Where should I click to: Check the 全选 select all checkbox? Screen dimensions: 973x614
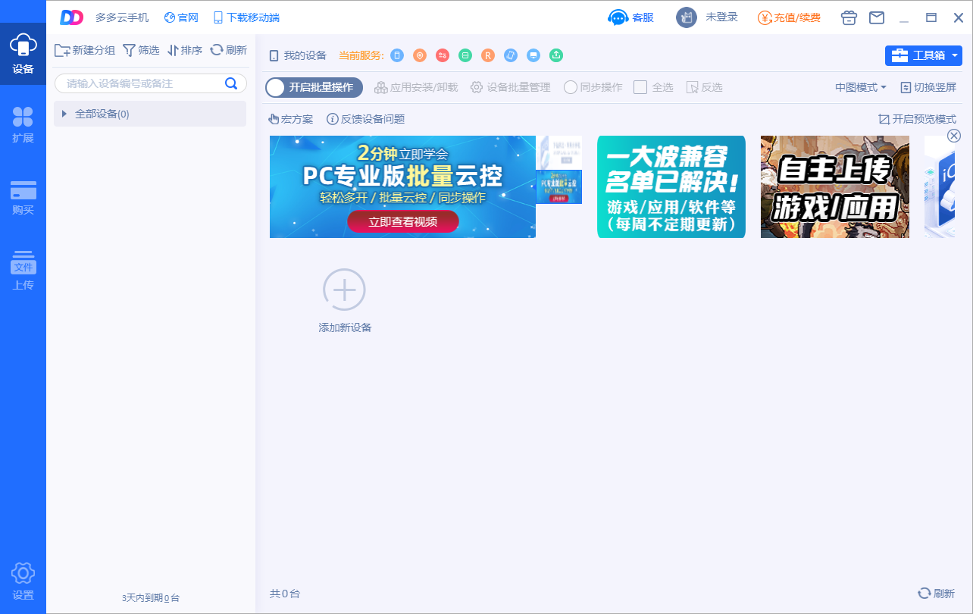640,87
